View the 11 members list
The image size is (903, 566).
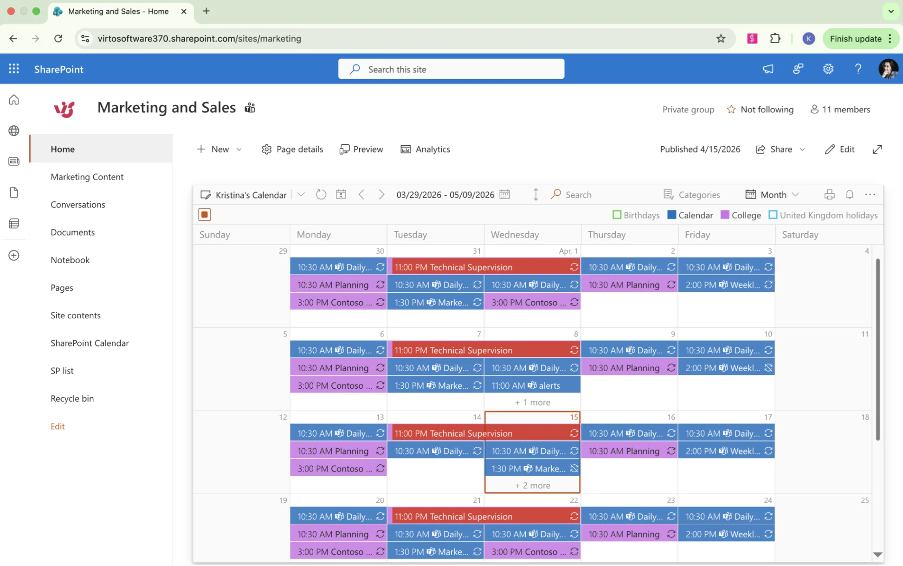point(840,109)
